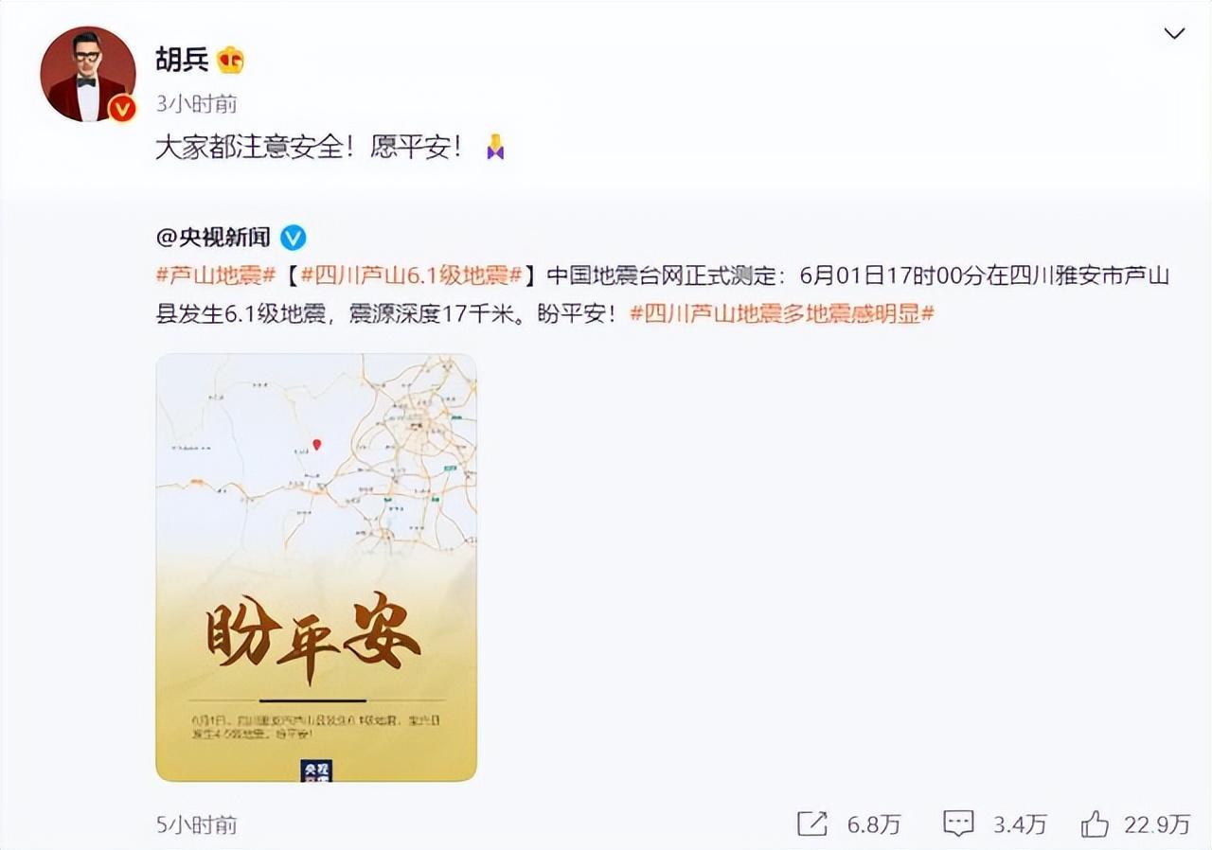The image size is (1212, 850).
Task: Expand the post options chevron menu
Action: [1174, 34]
